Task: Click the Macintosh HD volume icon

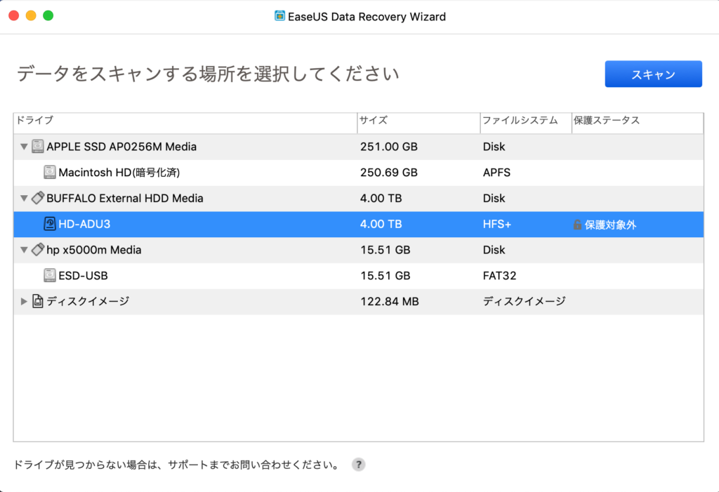Action: [50, 172]
